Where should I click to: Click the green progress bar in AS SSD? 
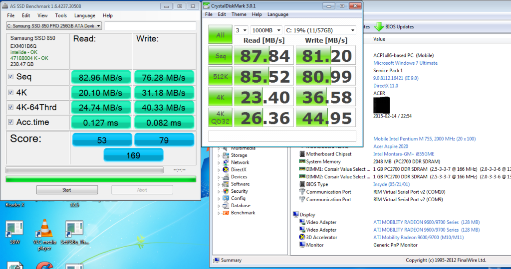pos(101,179)
